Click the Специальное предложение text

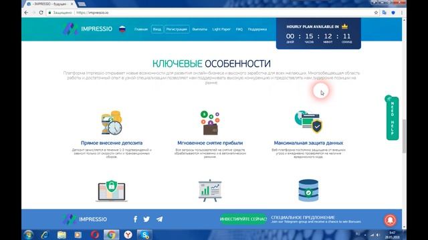point(303,217)
